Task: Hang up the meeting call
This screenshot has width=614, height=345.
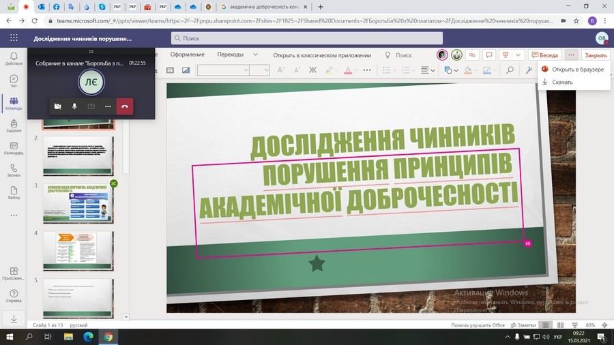Action: coord(125,106)
